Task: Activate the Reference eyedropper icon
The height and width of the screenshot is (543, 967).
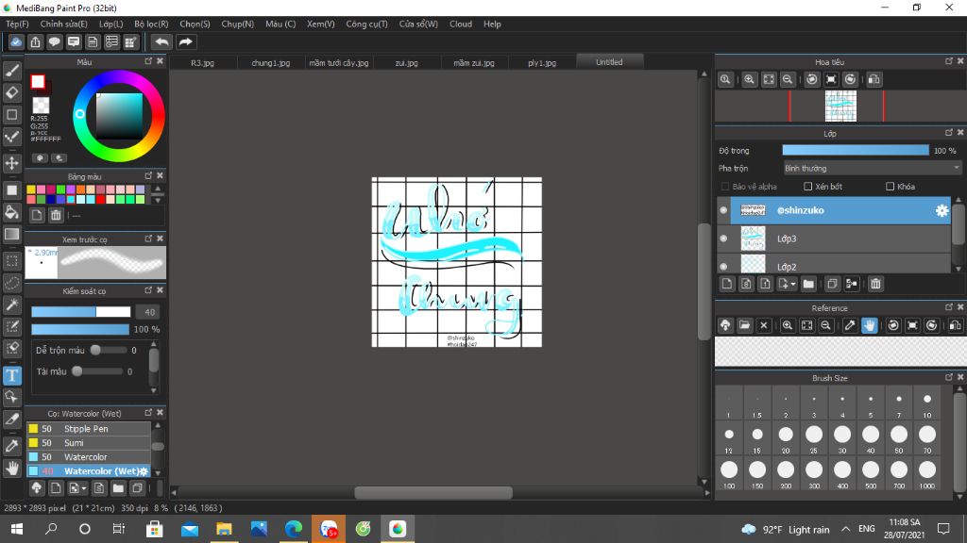Action: click(850, 325)
